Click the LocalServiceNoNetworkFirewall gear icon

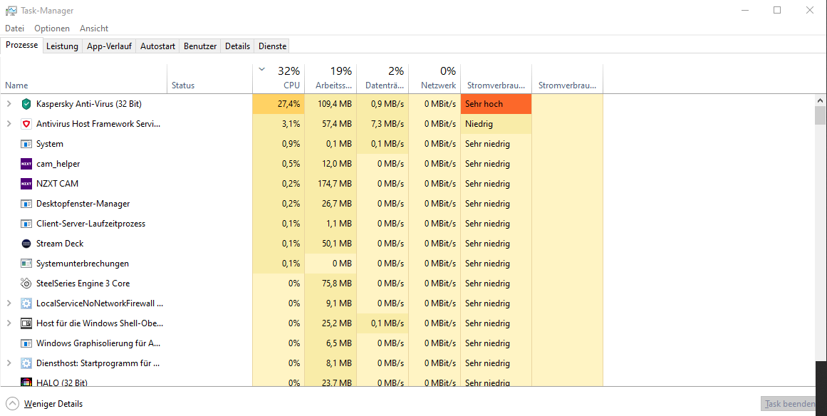click(x=26, y=303)
